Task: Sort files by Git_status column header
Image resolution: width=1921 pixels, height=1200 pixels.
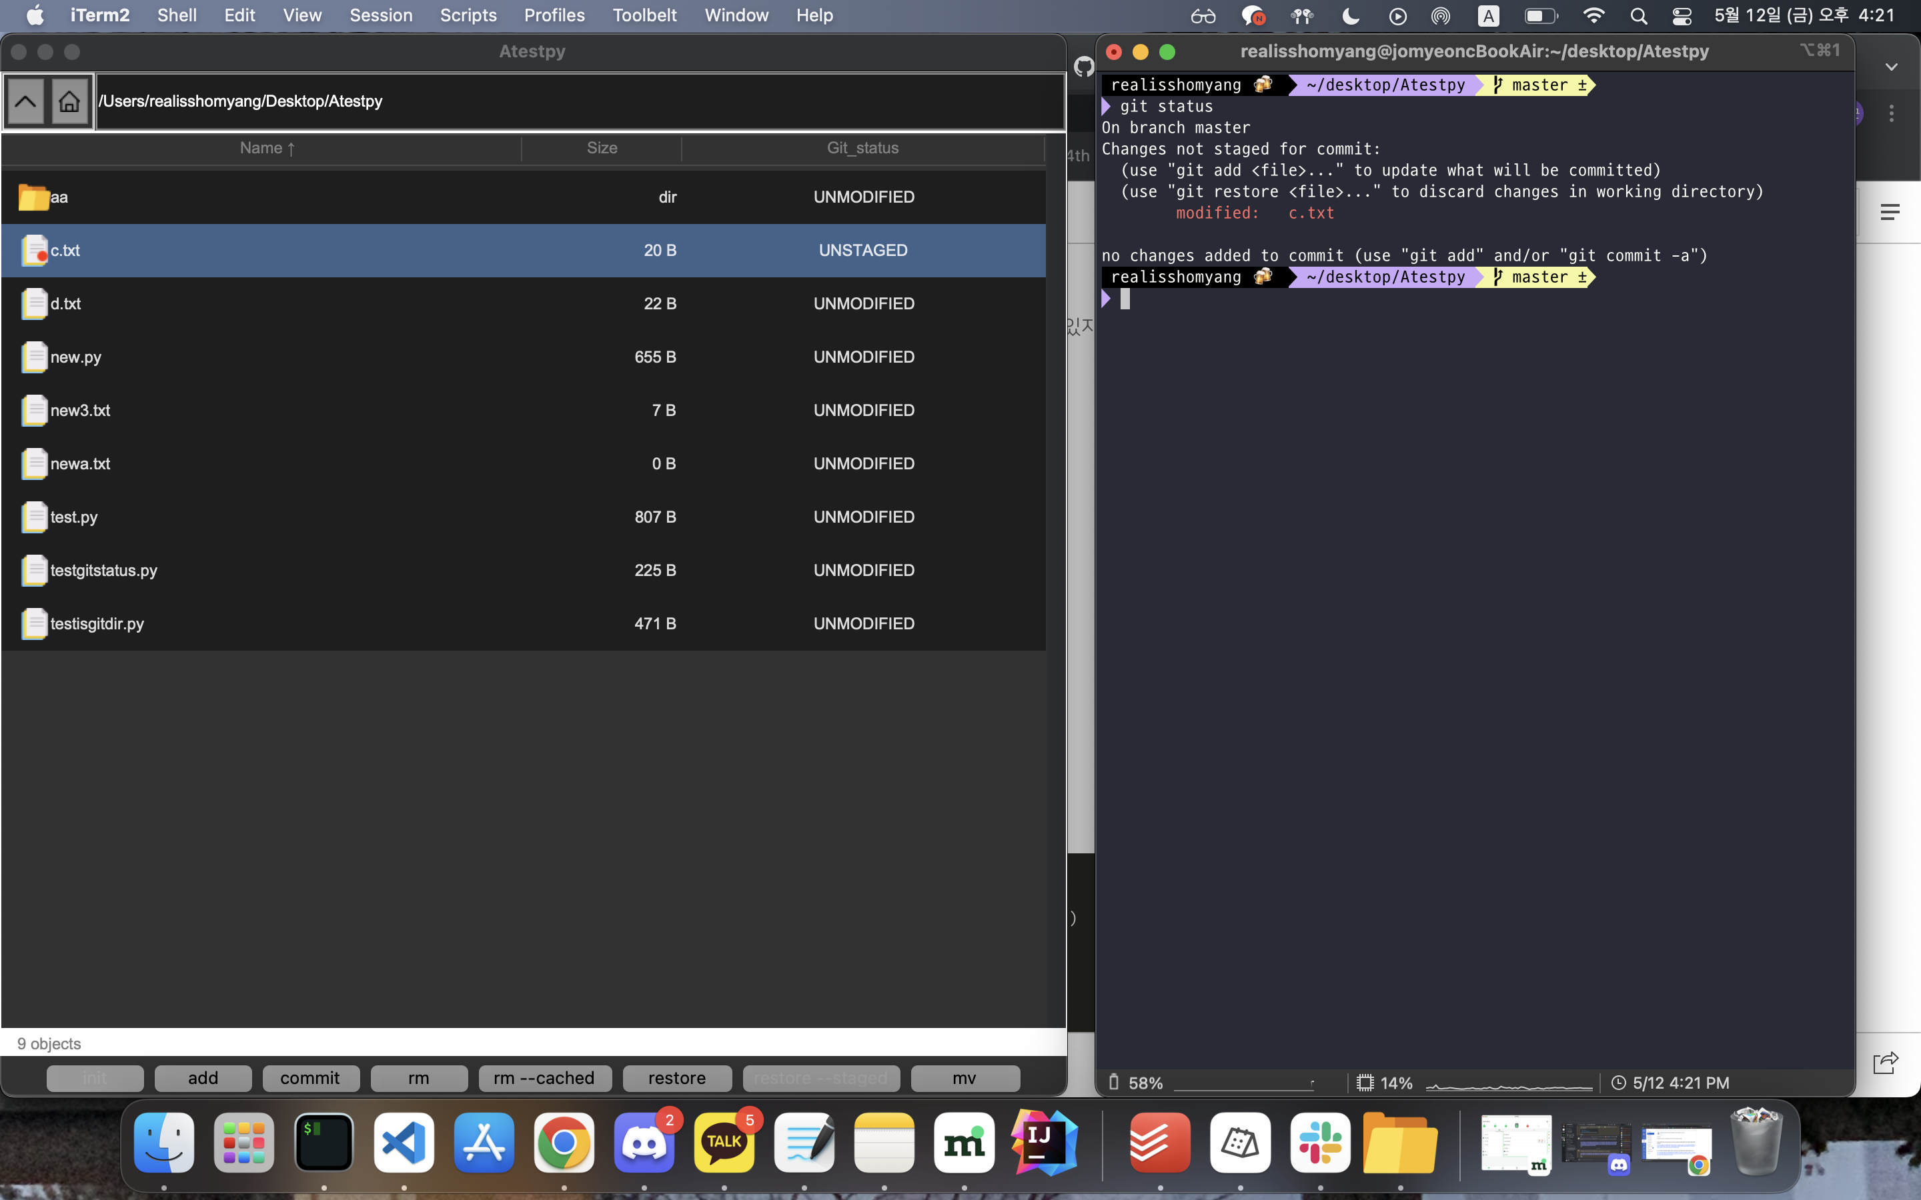Action: click(862, 149)
